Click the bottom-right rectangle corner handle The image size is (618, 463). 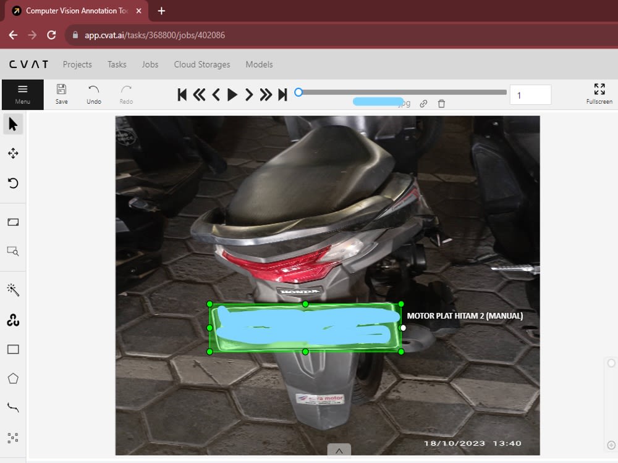coord(401,352)
